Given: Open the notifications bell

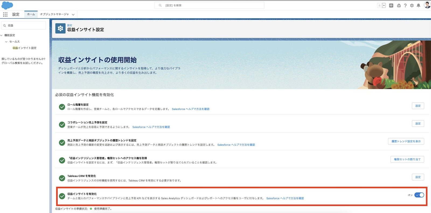Looking at the screenshot, I should [x=418, y=5].
